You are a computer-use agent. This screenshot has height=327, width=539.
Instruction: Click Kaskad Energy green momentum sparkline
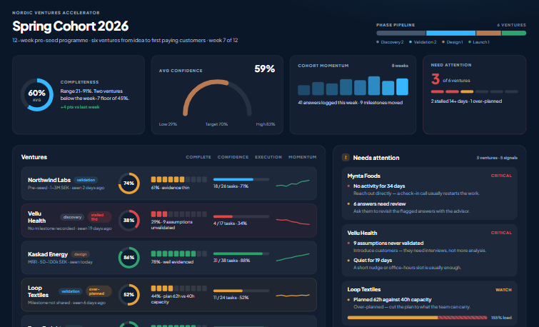[x=293, y=258]
